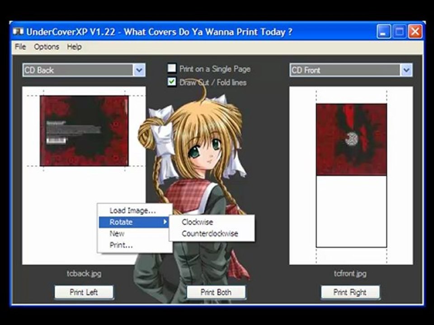Screen dimensions: 434x325
Task: Expand the CD Back dropdown arrow
Action: click(x=139, y=70)
